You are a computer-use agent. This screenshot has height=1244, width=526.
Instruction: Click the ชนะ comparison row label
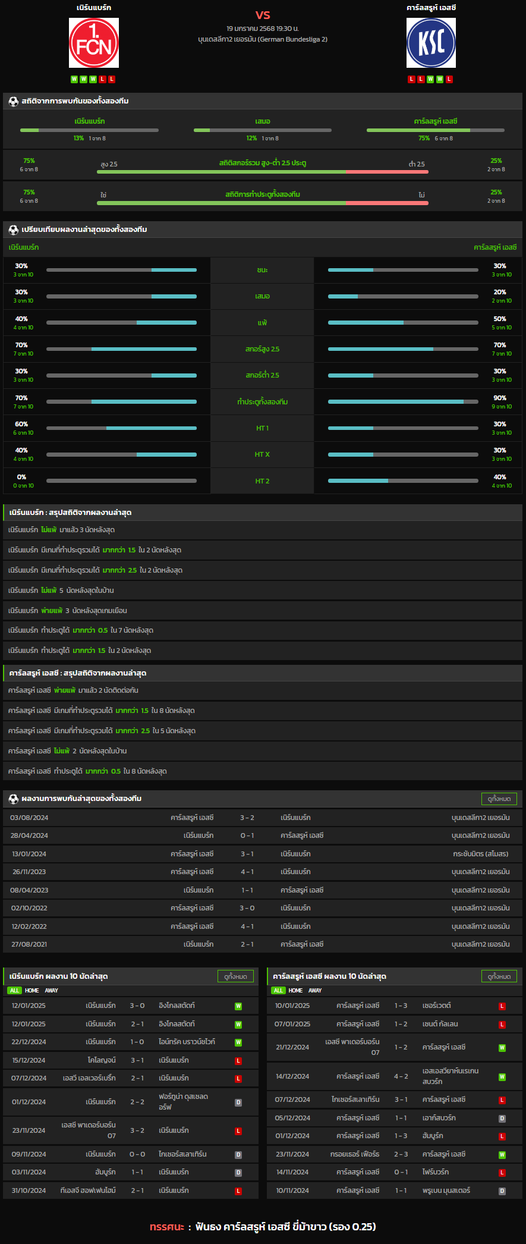point(263,271)
